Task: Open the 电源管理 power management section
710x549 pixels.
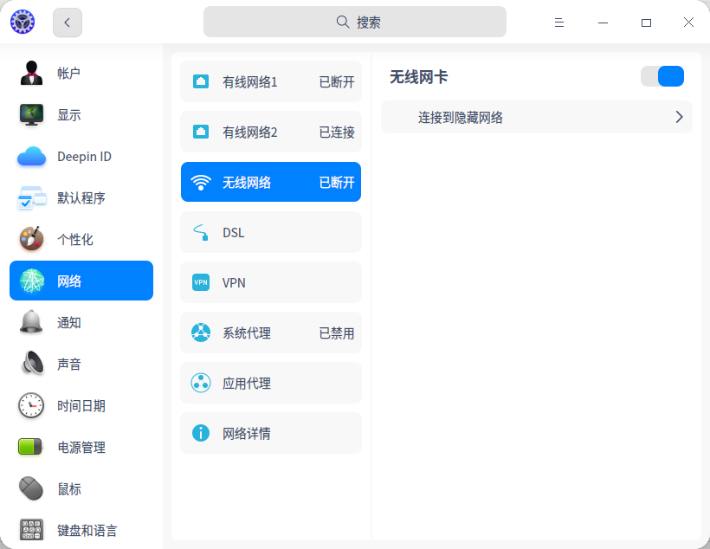Action: tap(81, 448)
